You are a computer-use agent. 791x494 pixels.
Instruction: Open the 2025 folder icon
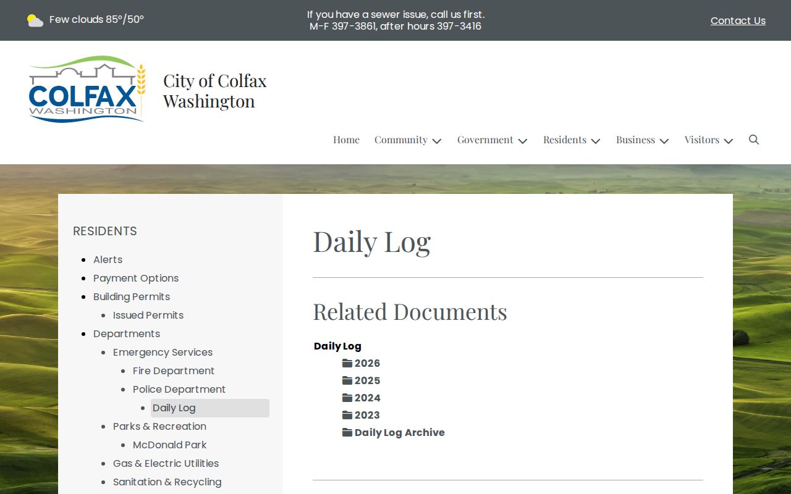pos(347,380)
